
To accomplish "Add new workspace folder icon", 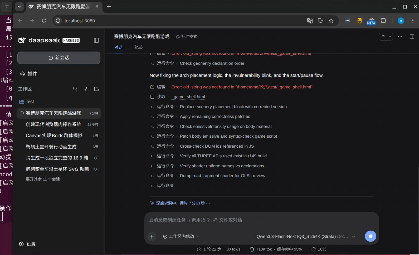I will point(96,89).
